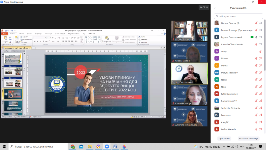The image size is (266, 150).
Task: Click the screen-share icon beside Едуард Лапковський
Action: point(252,37)
